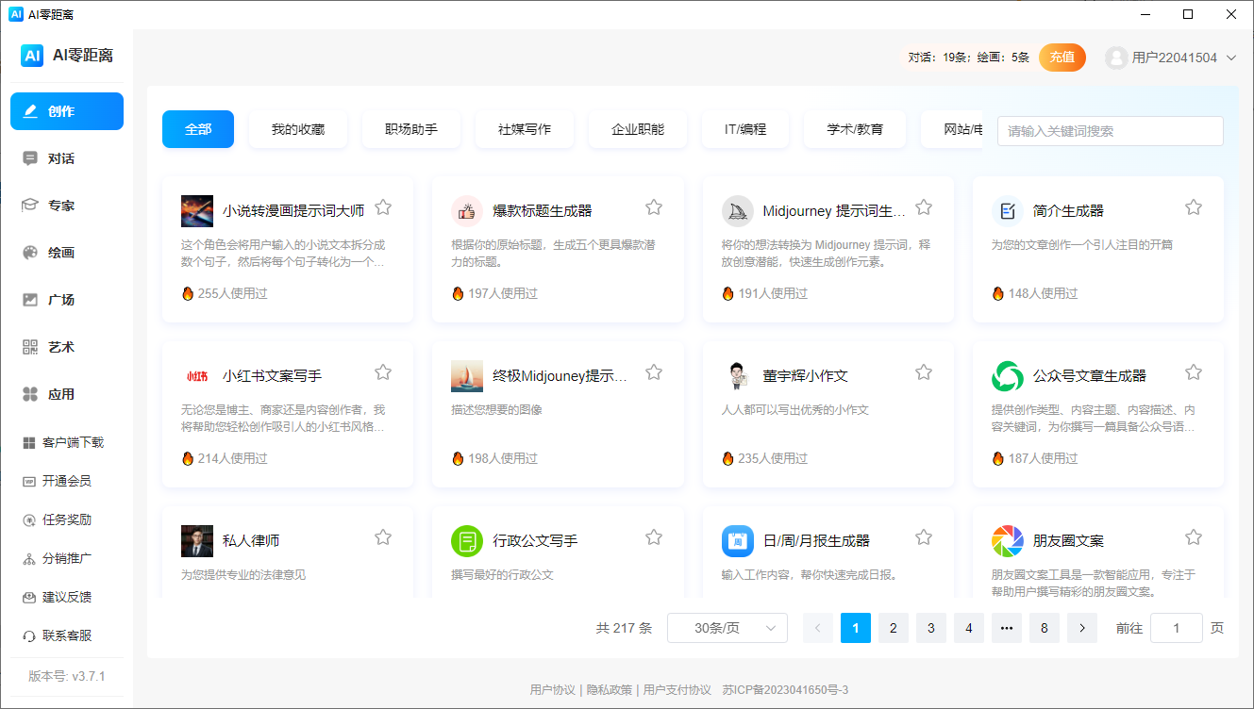Open the 广场 gallery section
The width and height of the screenshot is (1254, 709).
67,300
